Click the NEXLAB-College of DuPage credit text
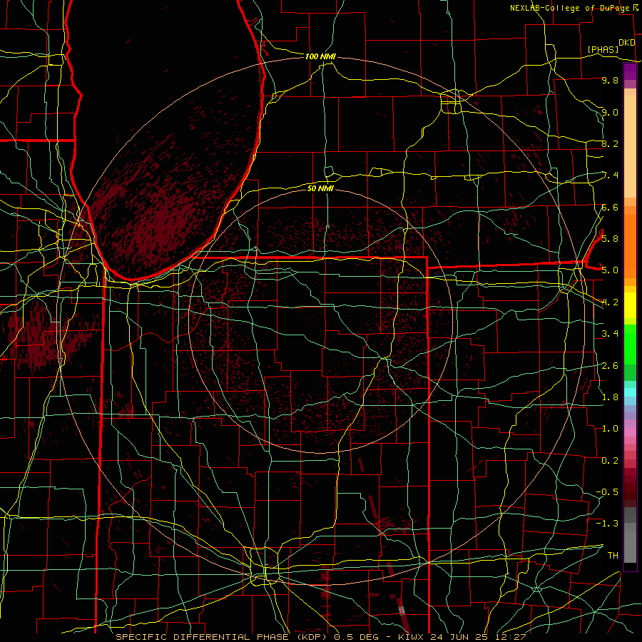 tap(569, 8)
